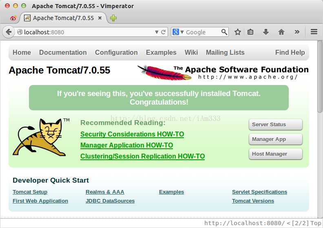Viewport: 323px width, 228px height.
Task: Click the status line URL http://localhost:8080/
Action: pos(245,223)
